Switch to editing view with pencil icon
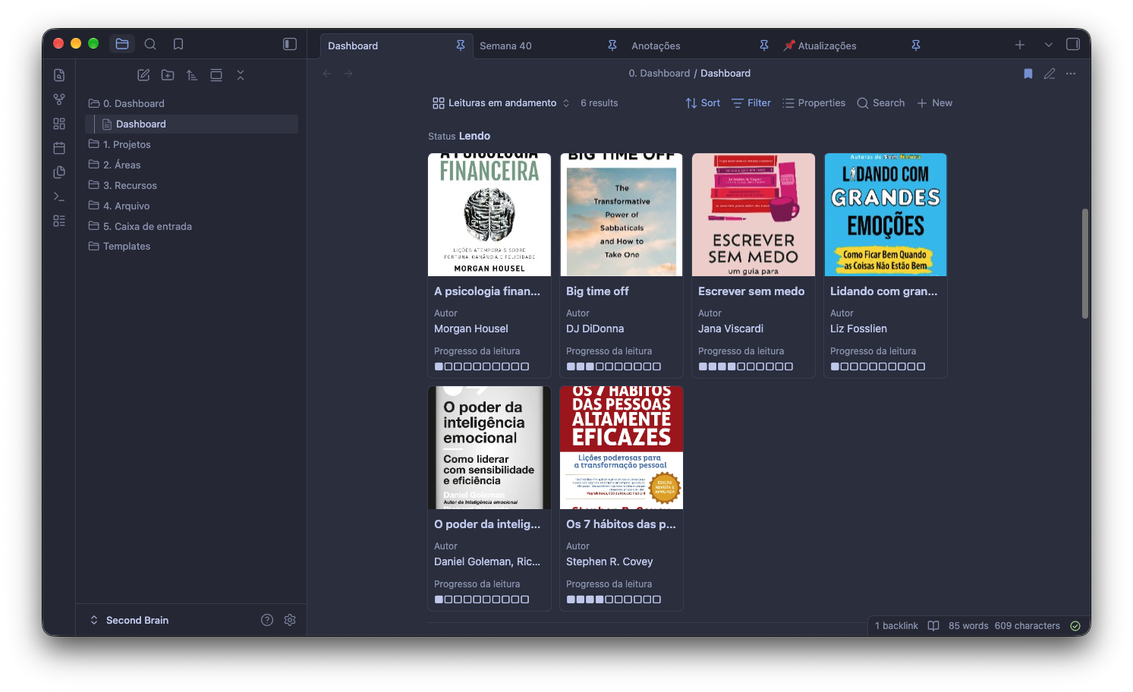This screenshot has height=692, width=1133. point(1050,74)
